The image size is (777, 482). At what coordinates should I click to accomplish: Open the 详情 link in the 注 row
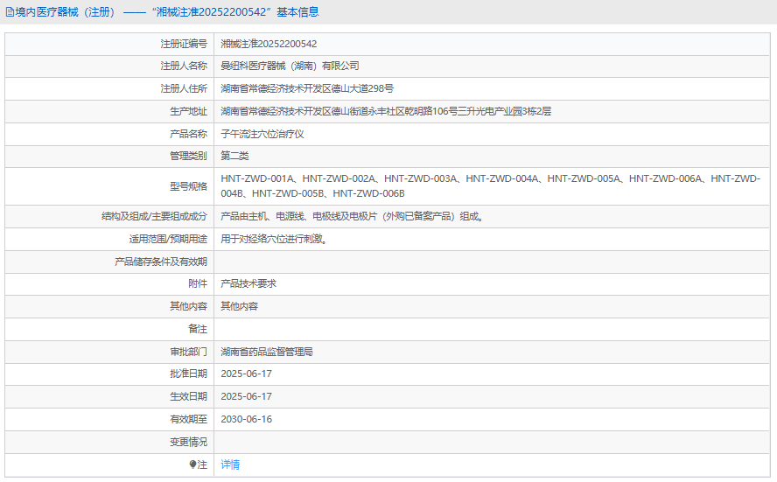click(x=230, y=465)
